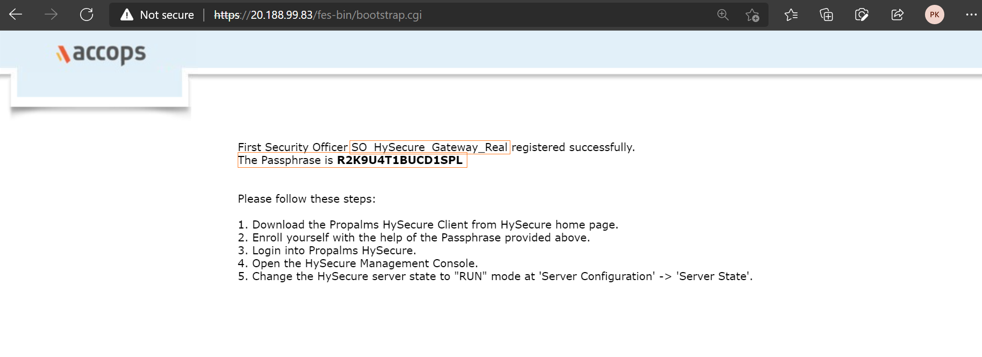The height and width of the screenshot is (357, 982).
Task: Click step 5 Change server state to RUN
Action: 495,276
